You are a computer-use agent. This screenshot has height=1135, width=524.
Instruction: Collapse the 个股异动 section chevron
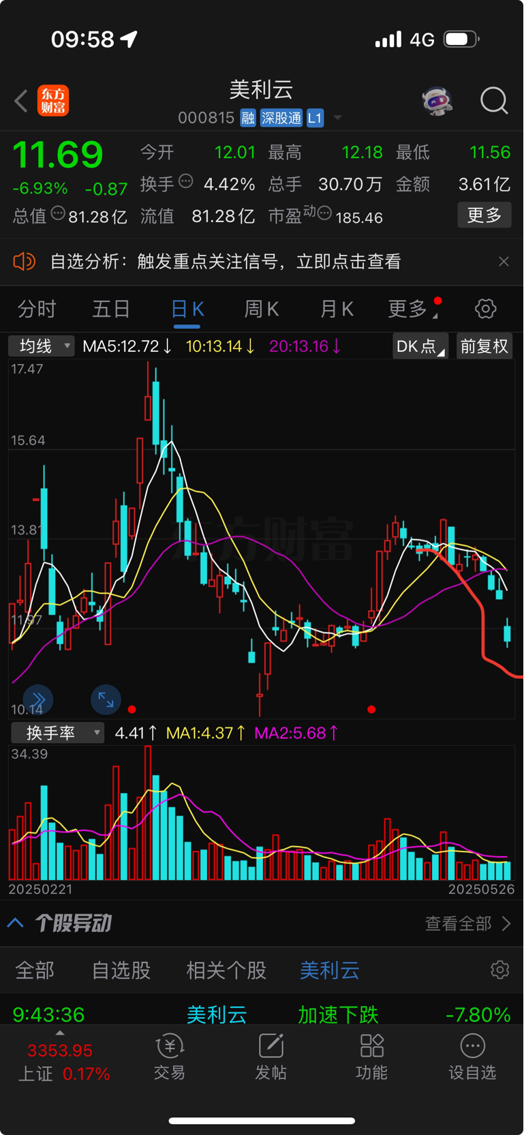pos(16,924)
